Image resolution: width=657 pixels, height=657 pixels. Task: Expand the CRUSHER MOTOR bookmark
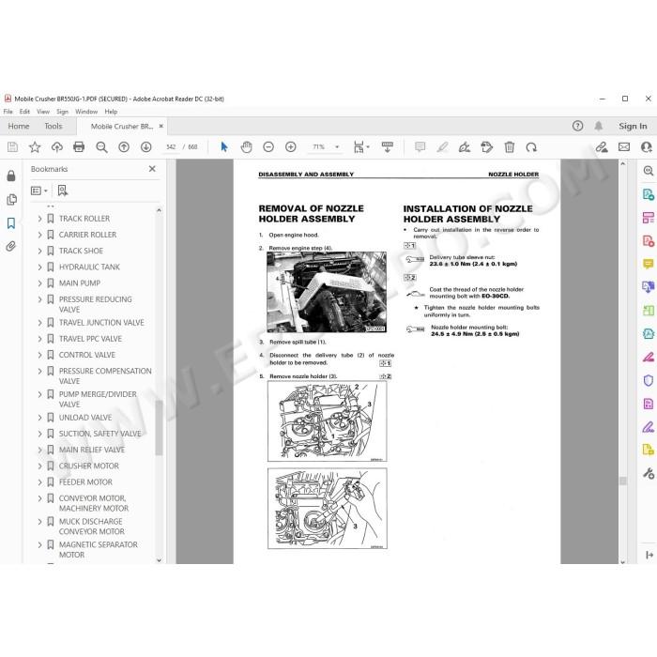click(39, 466)
